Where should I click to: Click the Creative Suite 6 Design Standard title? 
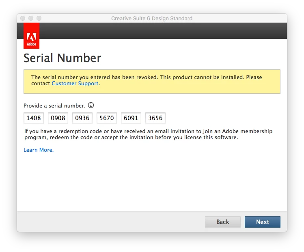click(x=152, y=18)
